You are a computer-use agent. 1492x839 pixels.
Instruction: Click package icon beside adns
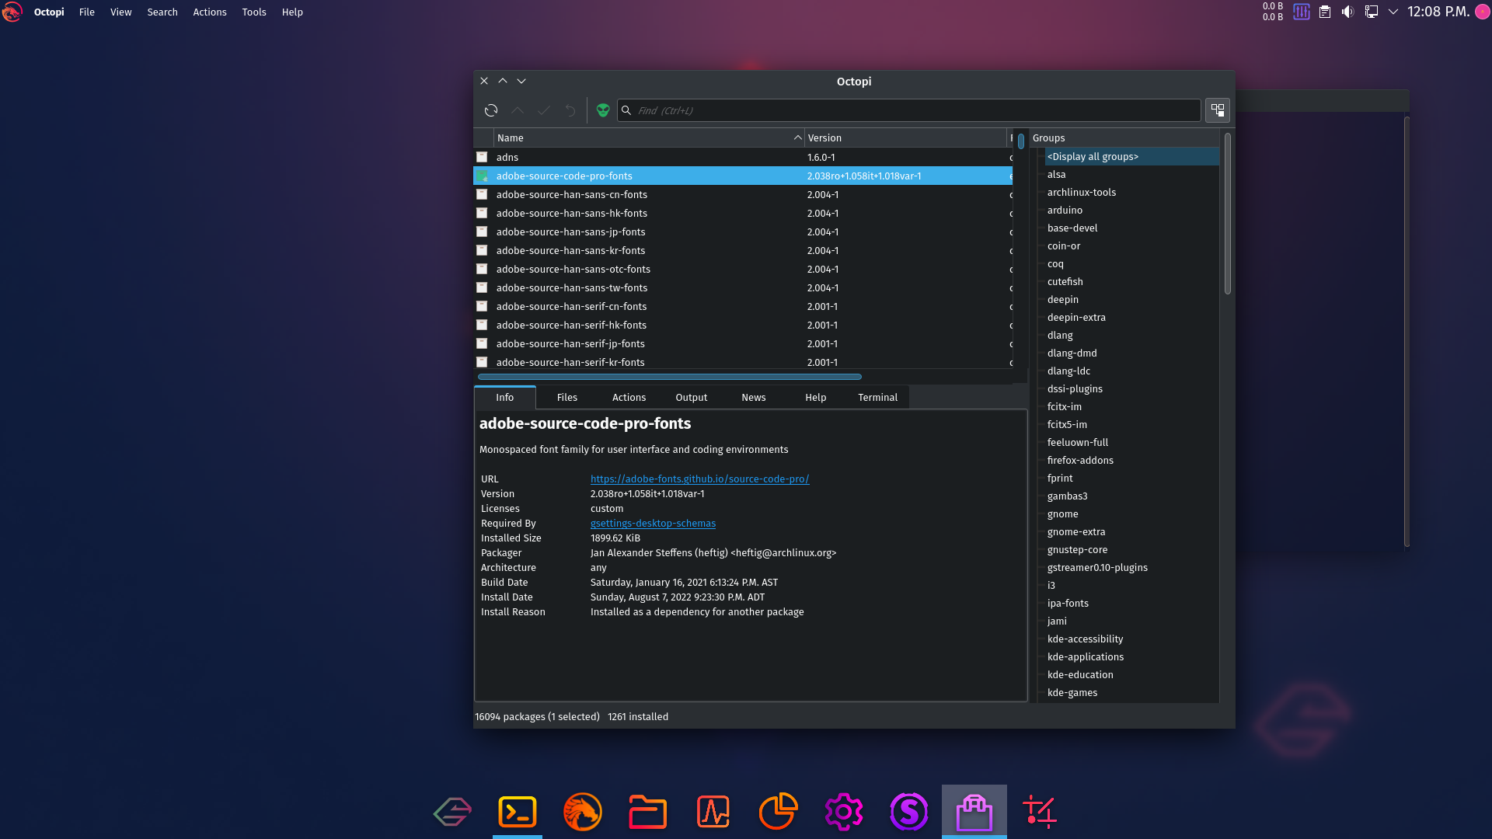(x=482, y=157)
